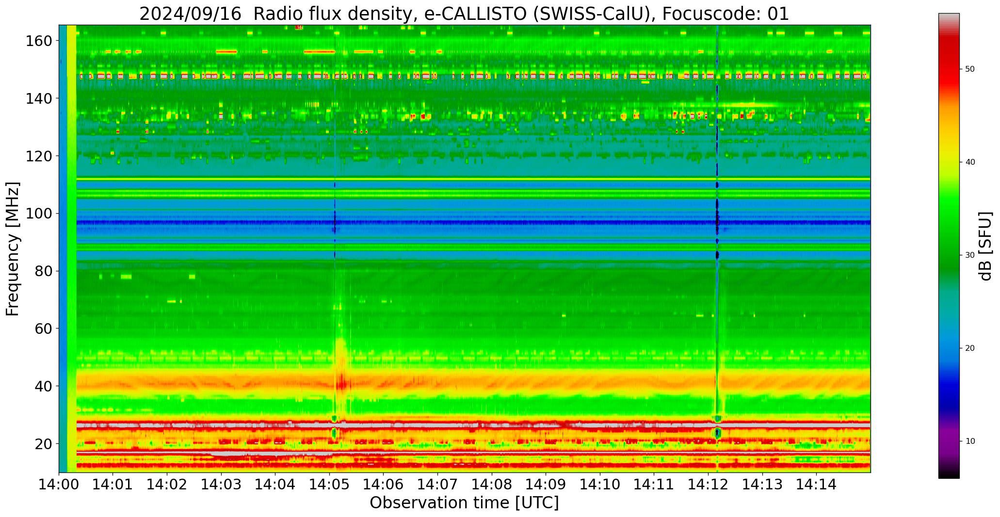Click the dark blue band near 97 MHz
1000x517 pixels.
pyautogui.click(x=473, y=222)
